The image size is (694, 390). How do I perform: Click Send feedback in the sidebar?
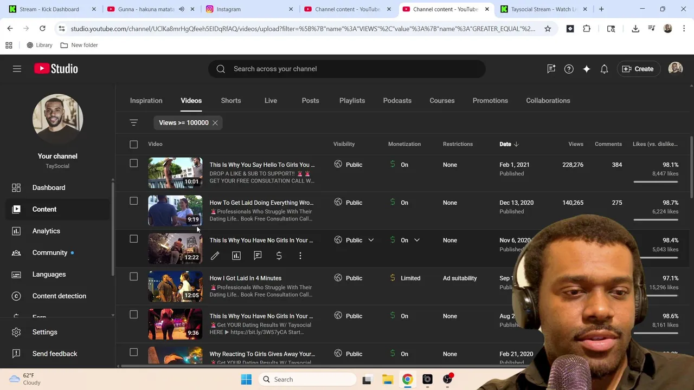(57, 354)
